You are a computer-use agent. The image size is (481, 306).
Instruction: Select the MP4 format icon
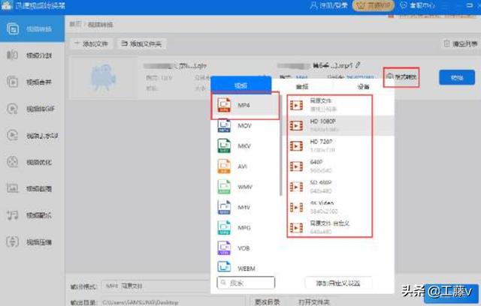[224, 105]
